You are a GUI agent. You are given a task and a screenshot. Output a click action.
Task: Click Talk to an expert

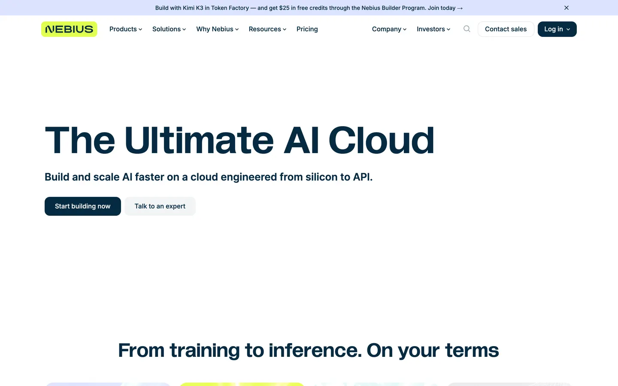click(160, 206)
